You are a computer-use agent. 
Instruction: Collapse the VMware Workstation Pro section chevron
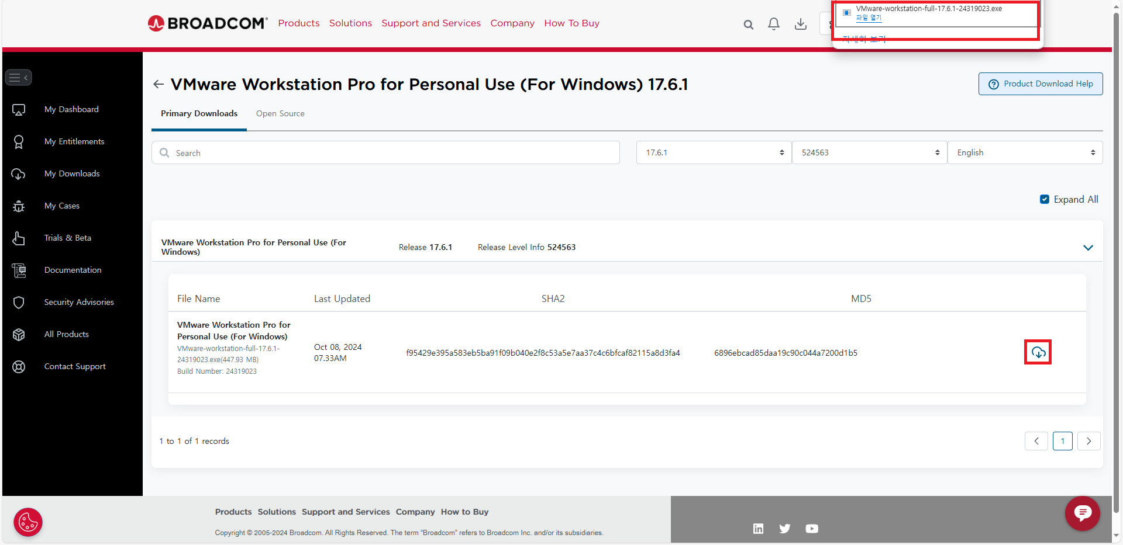tap(1088, 248)
